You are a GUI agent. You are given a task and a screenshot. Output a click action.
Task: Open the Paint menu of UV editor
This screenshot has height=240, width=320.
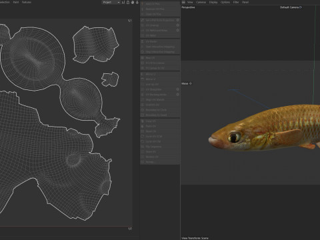coord(16,2)
